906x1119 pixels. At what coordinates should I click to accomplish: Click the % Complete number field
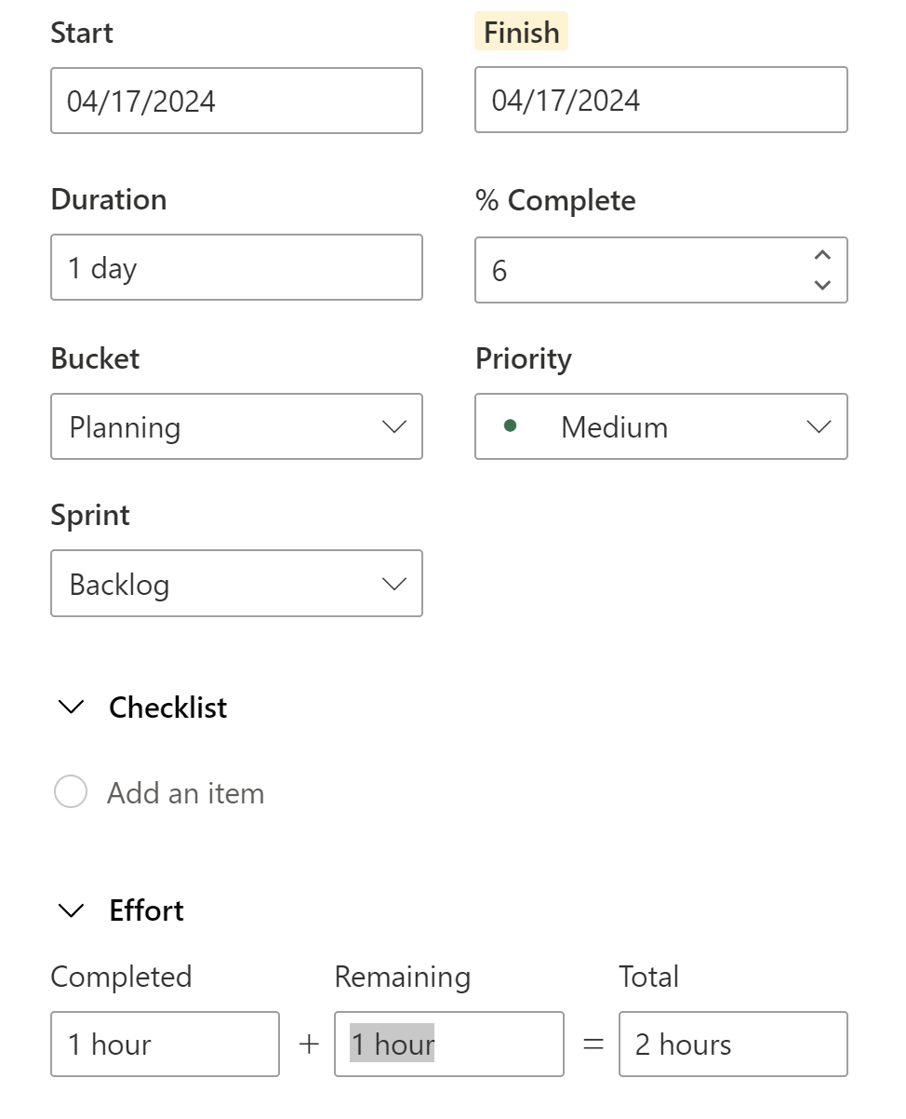(x=642, y=271)
